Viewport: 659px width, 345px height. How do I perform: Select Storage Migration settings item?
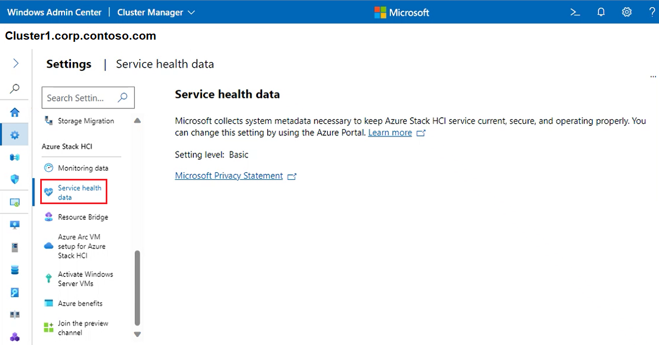pyautogui.click(x=79, y=121)
